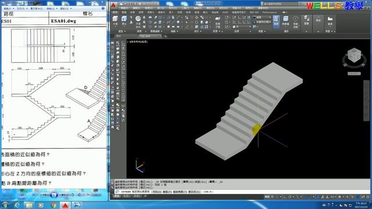Click the Subtract solid editing icon
The image size is (372, 209).
click(150, 22)
